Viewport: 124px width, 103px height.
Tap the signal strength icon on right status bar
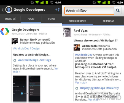coord(104,2)
